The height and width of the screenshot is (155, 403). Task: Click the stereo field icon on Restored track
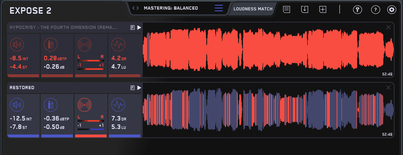84,105
